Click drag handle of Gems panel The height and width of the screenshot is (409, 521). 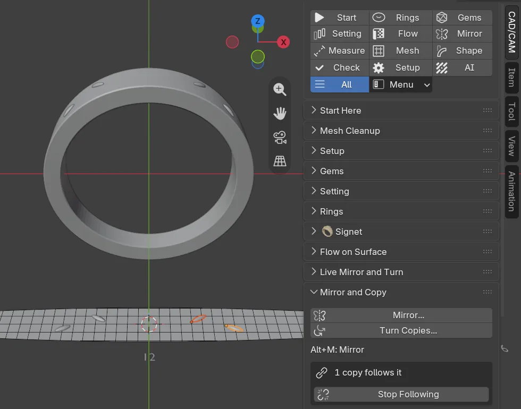(488, 171)
